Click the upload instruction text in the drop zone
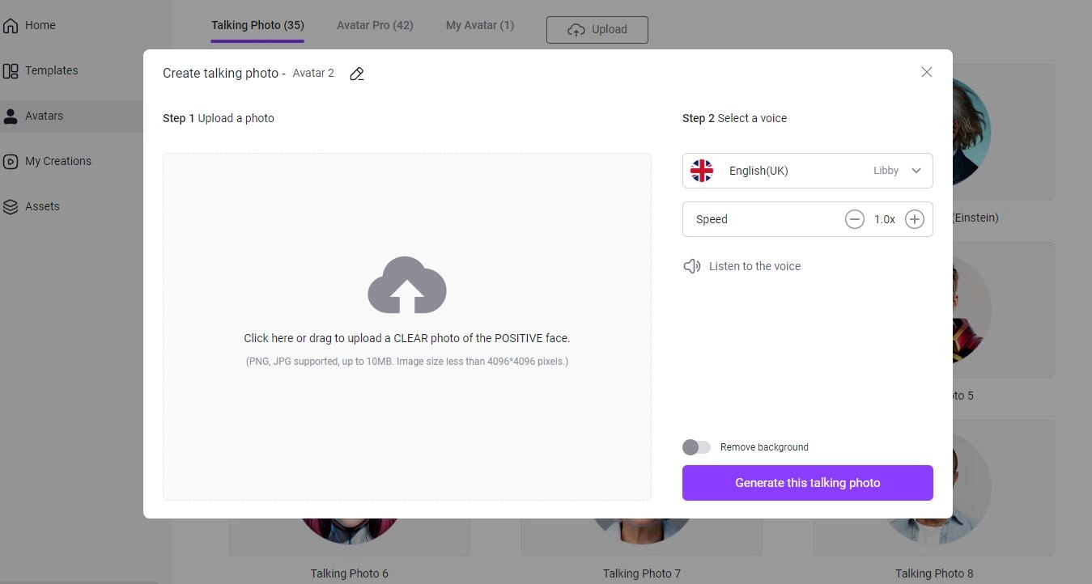 pyautogui.click(x=406, y=338)
